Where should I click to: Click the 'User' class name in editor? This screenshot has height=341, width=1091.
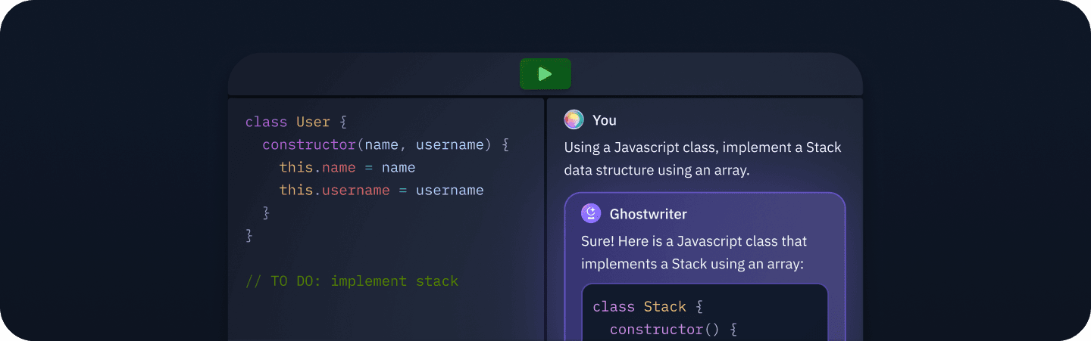point(313,122)
